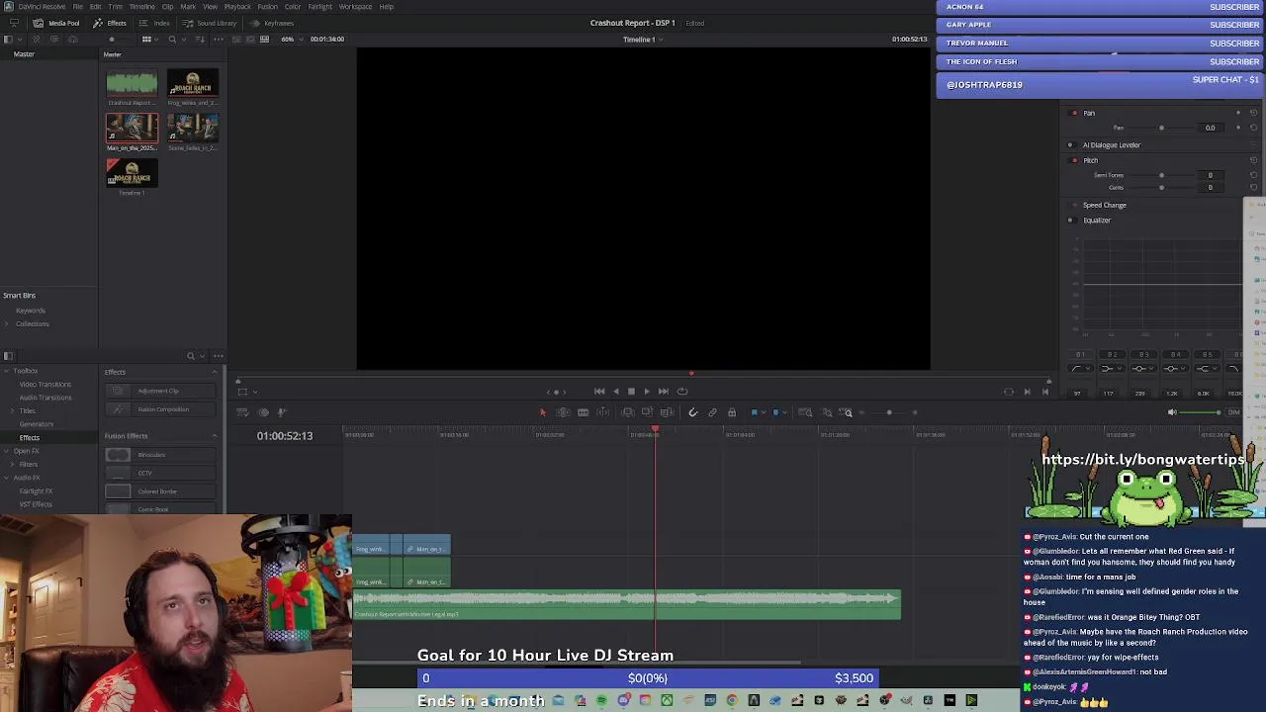The image size is (1266, 712).
Task: Open the Playback menu
Action: (237, 7)
